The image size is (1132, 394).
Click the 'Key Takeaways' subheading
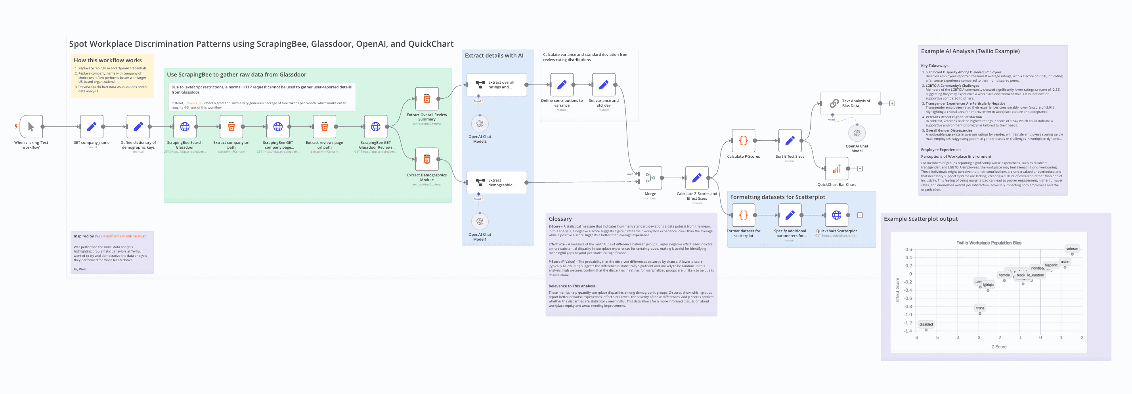[x=934, y=66]
